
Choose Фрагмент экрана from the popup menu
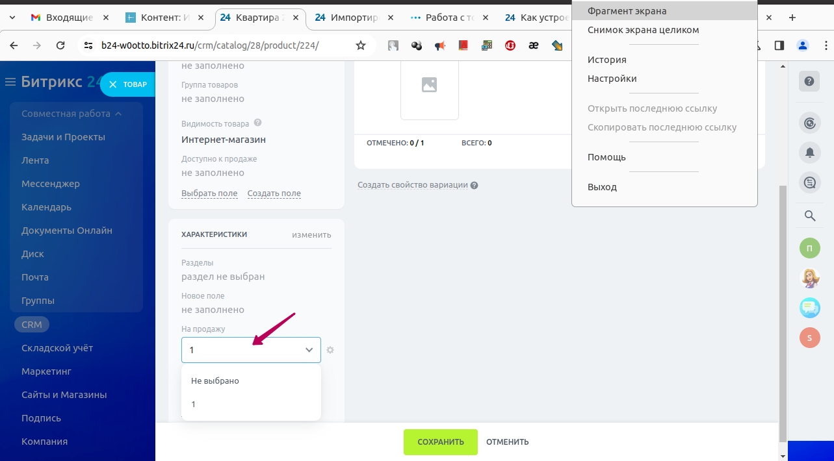(627, 11)
